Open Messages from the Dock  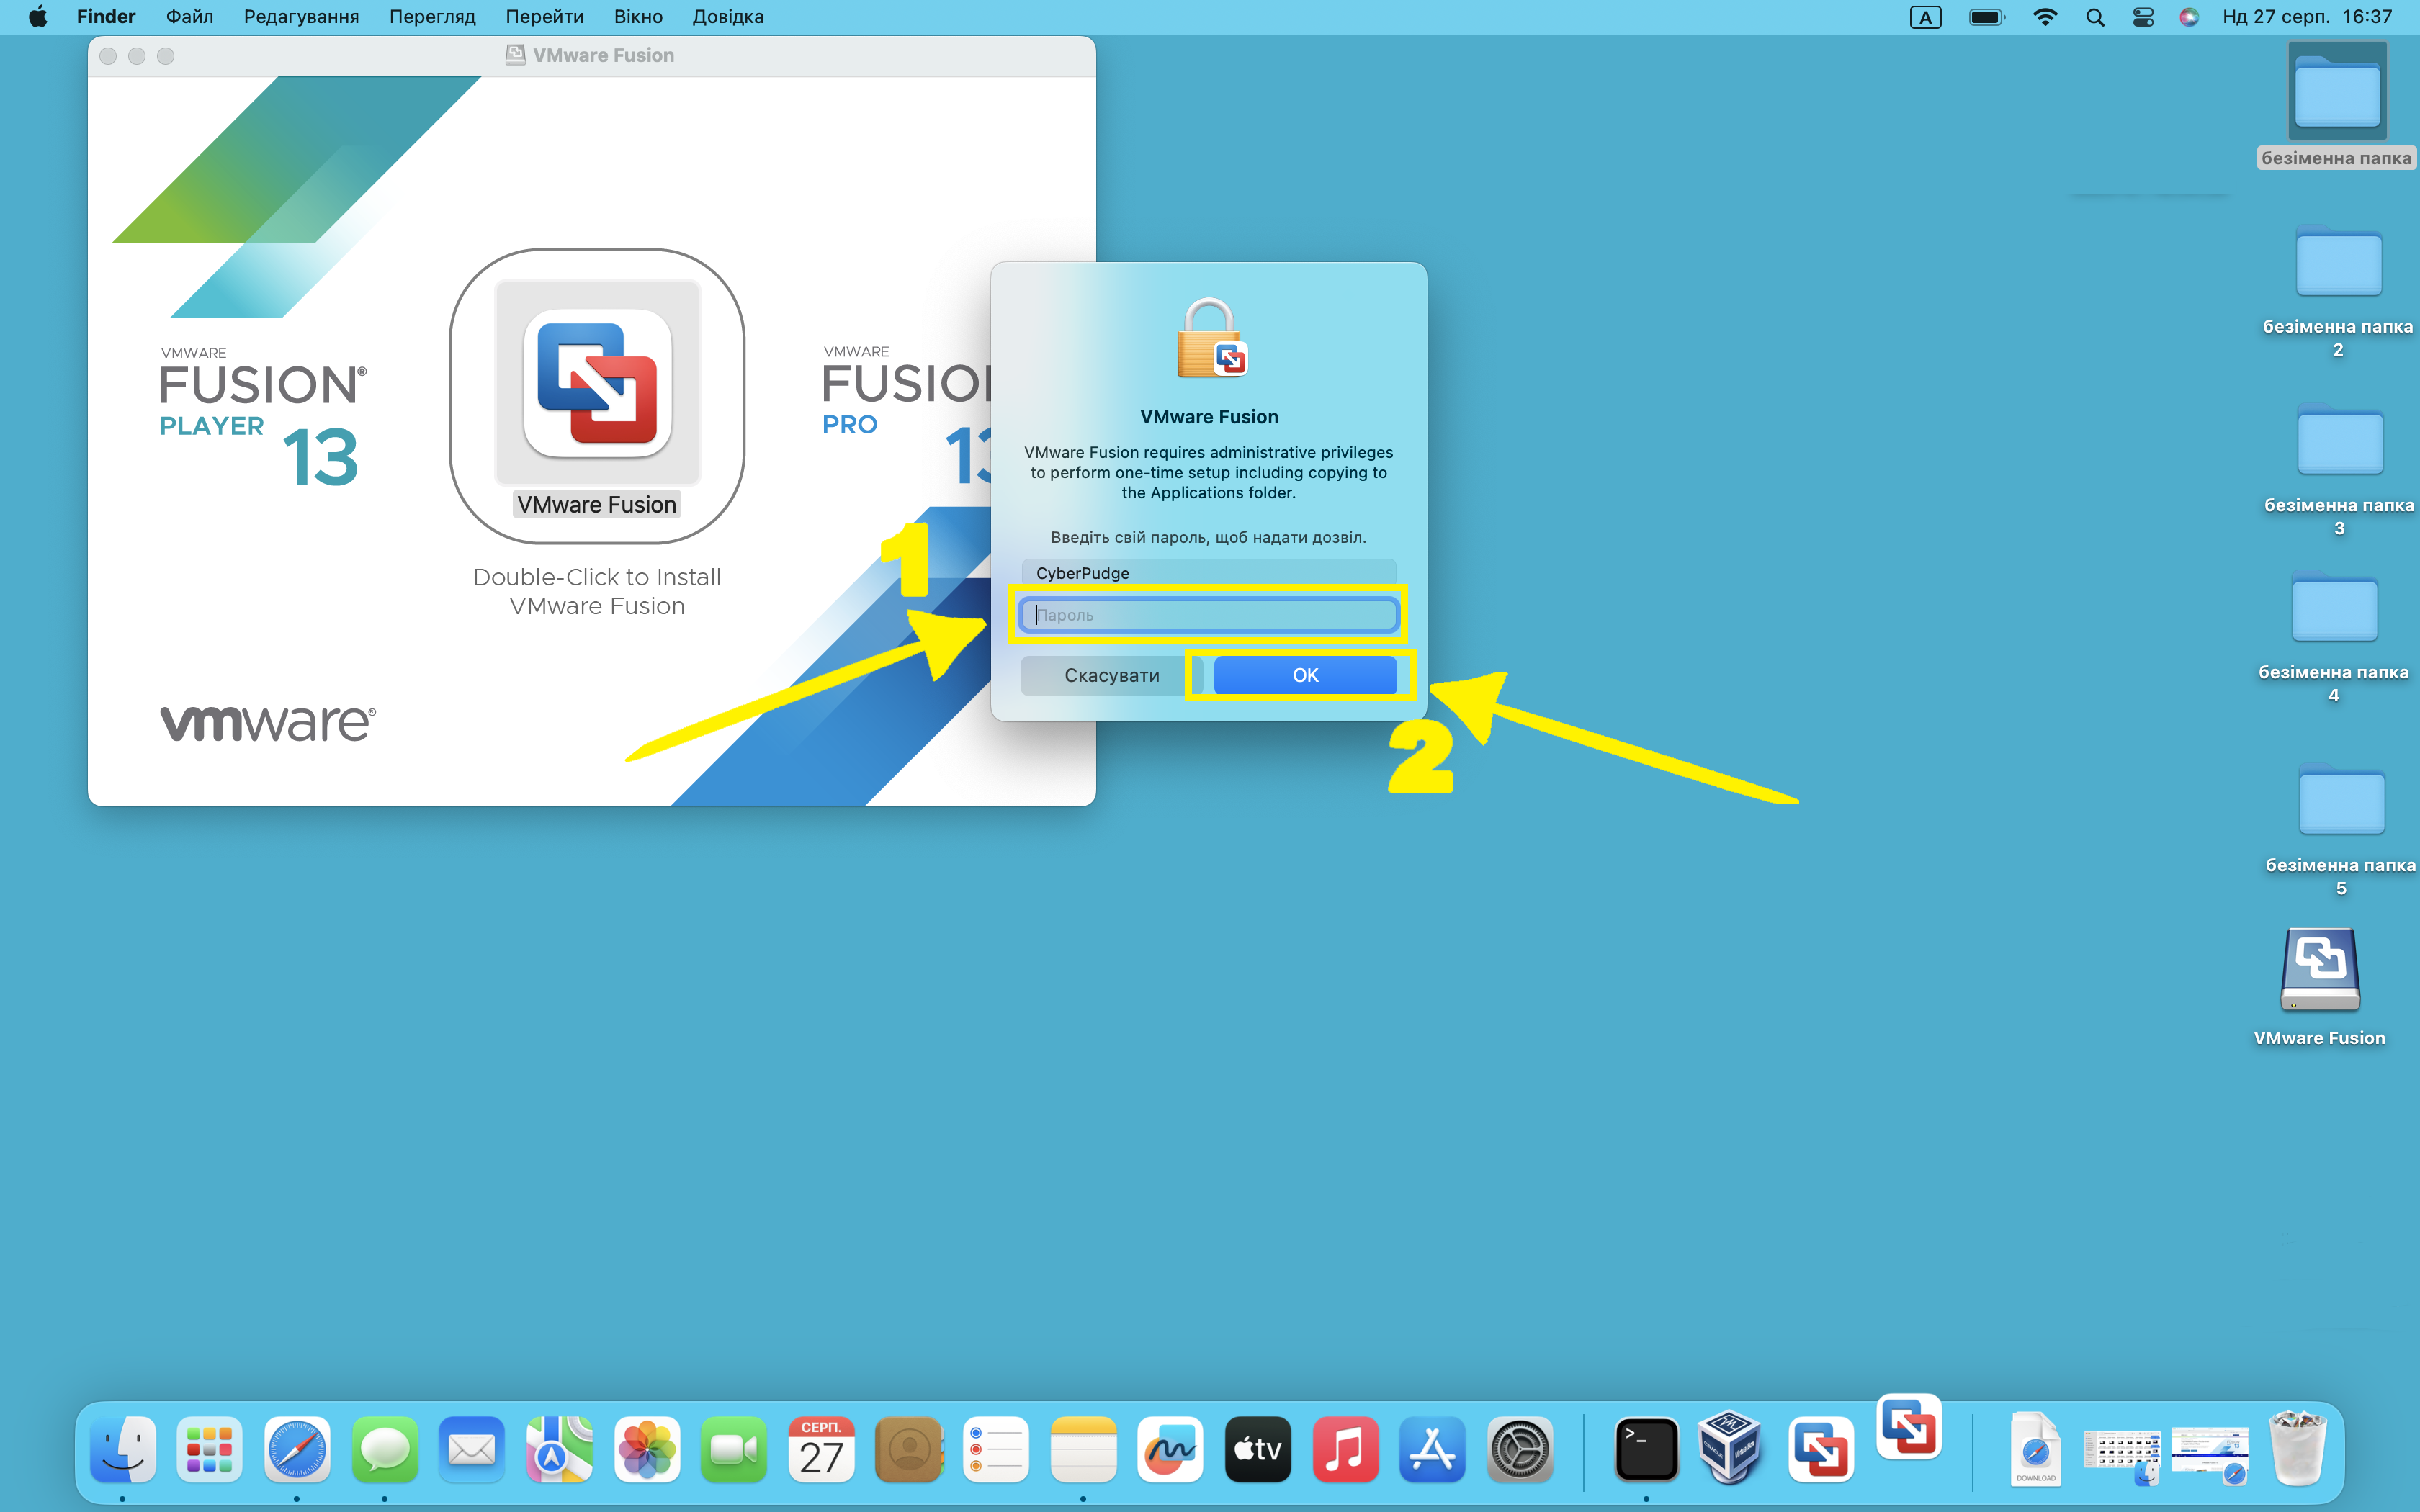385,1449
